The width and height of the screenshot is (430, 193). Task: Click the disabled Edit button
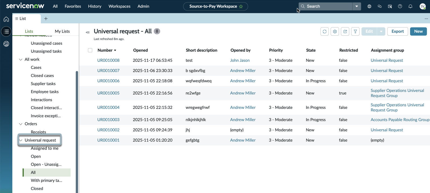coord(369,31)
